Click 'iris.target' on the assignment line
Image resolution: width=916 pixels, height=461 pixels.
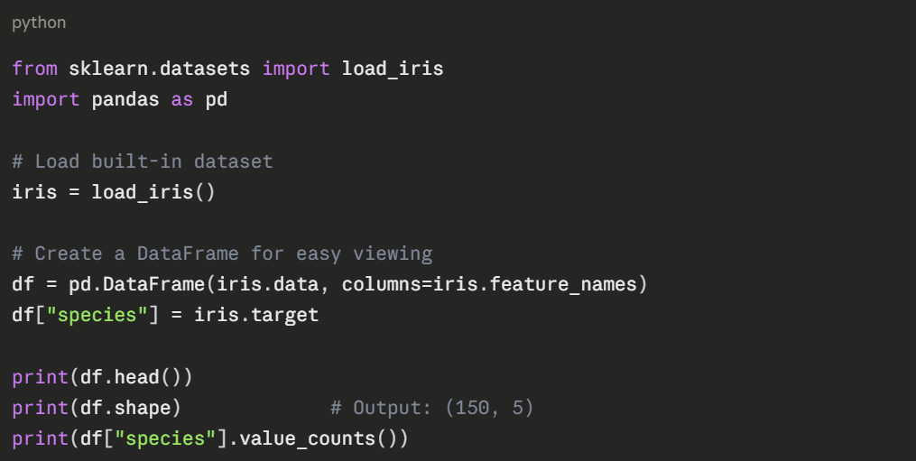pyautogui.click(x=256, y=316)
